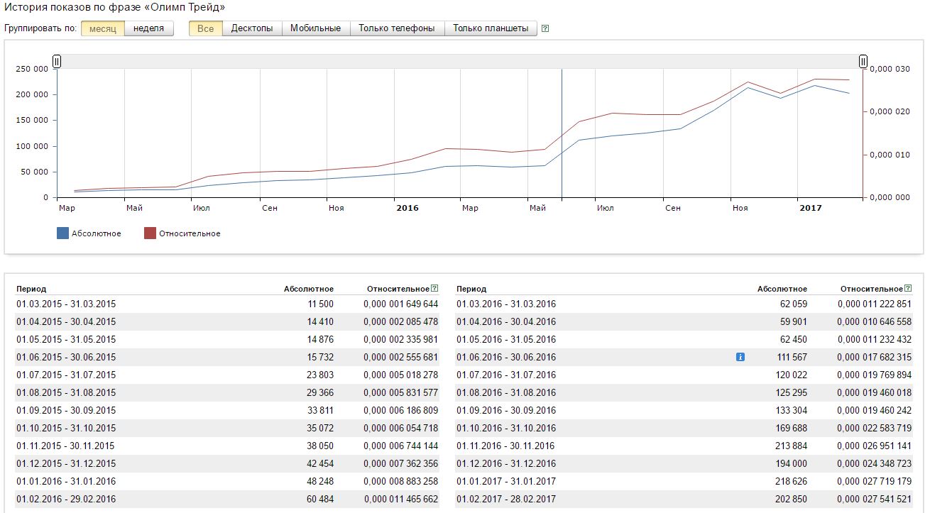Viewport: 930px width, 513px height.
Task: Click the 2016 label on chart axis
Action: (x=407, y=208)
